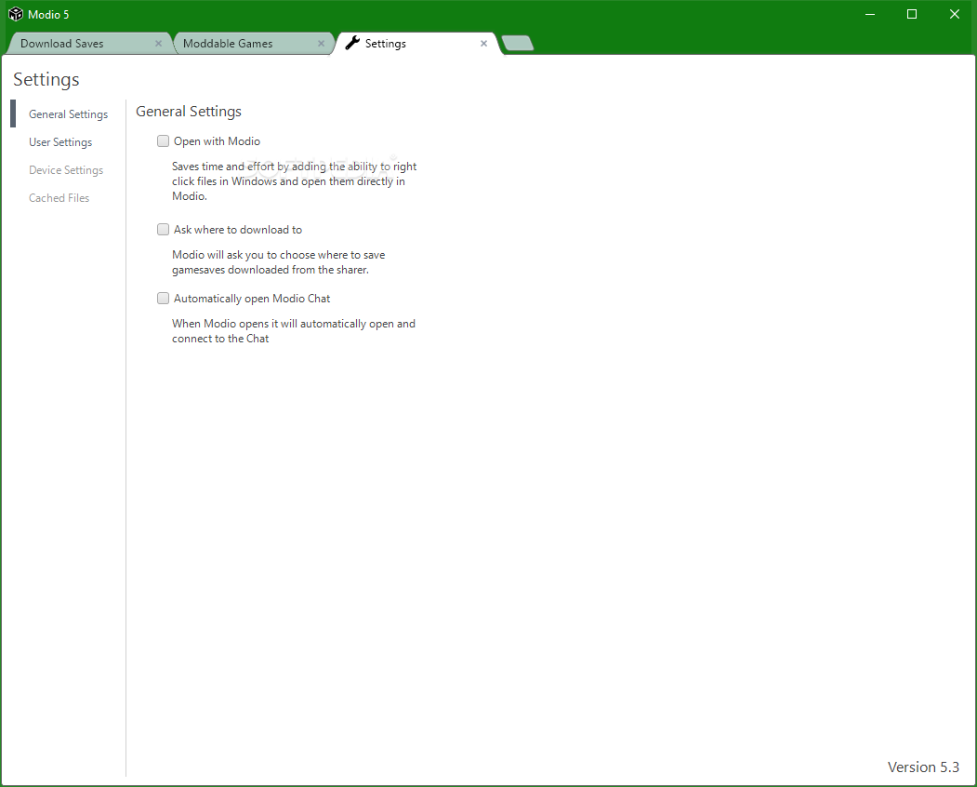Go to User Settings section

(60, 142)
